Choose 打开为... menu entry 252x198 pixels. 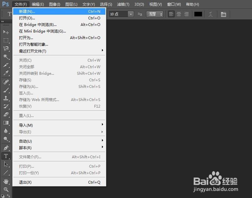point(59,38)
